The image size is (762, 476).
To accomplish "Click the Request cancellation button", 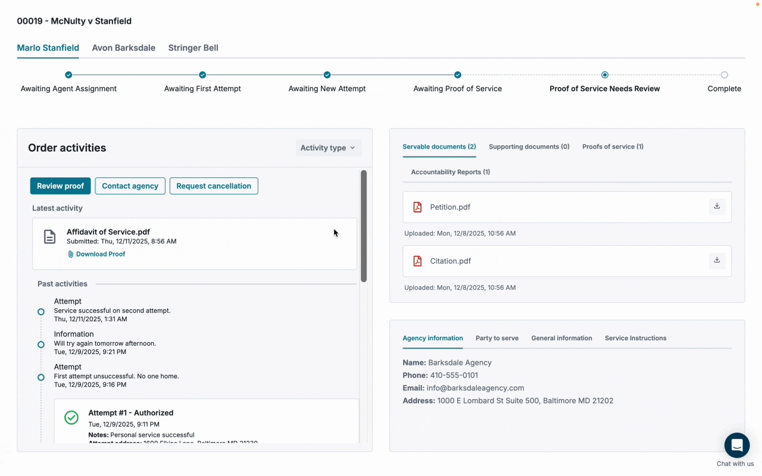I will coord(214,186).
